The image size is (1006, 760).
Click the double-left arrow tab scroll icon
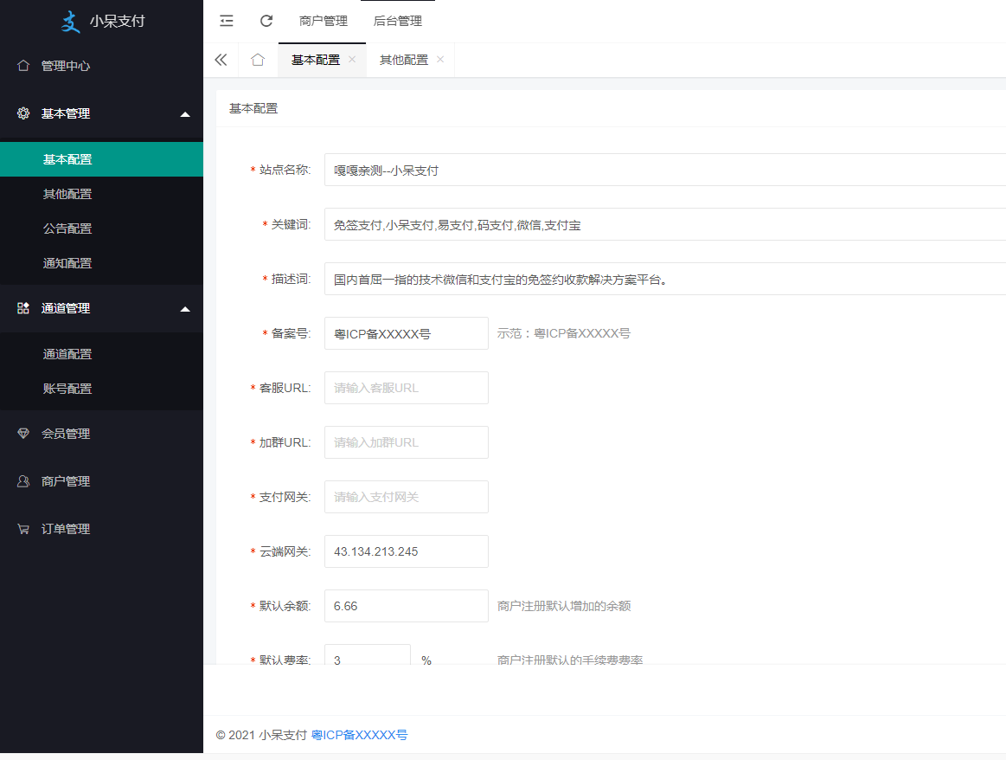(221, 60)
